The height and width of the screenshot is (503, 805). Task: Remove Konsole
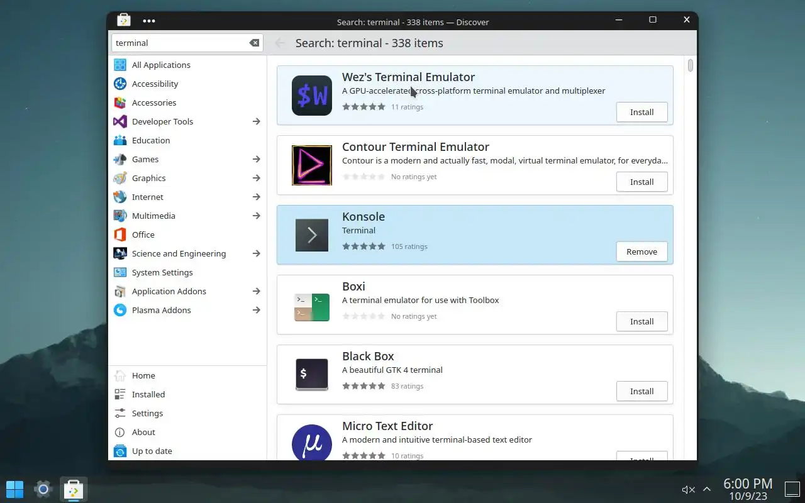(641, 251)
